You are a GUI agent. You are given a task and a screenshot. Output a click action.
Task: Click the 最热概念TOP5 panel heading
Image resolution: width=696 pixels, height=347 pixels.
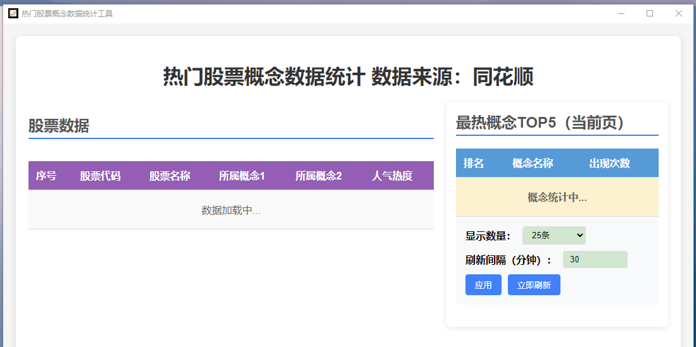pos(540,123)
